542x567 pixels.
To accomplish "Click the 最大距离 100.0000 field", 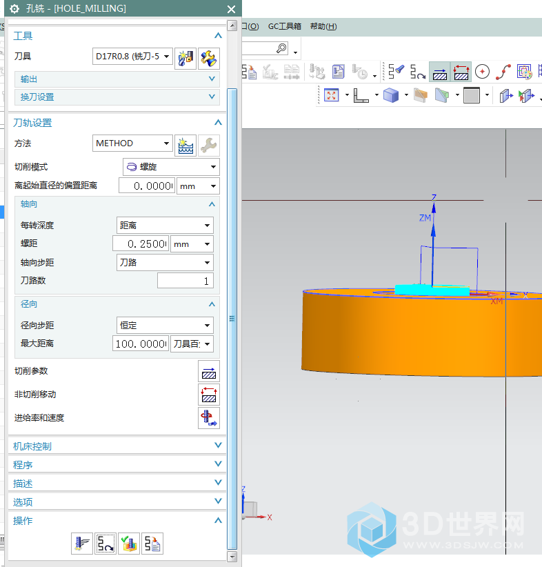I will click(x=141, y=344).
